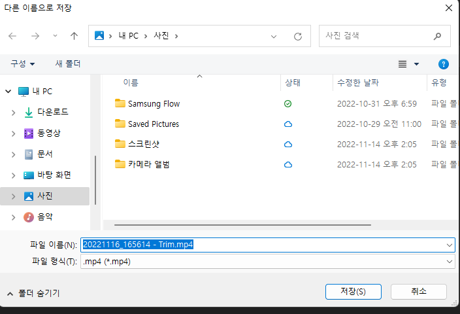Expand the 문서 tree node
Screen dimensions: 460x314
pyautogui.click(x=13, y=154)
